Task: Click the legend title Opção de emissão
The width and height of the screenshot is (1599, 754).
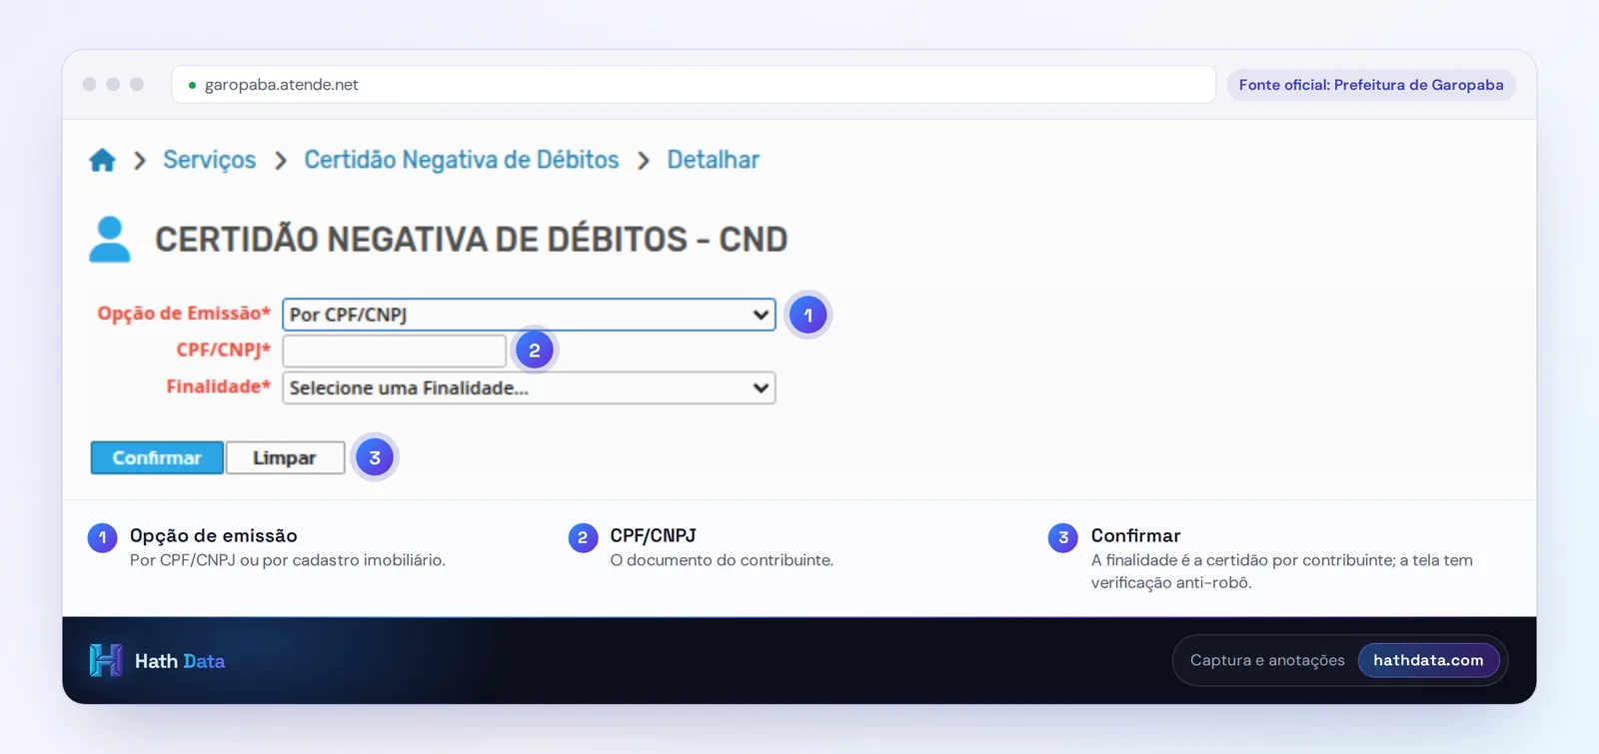Action: 214,535
